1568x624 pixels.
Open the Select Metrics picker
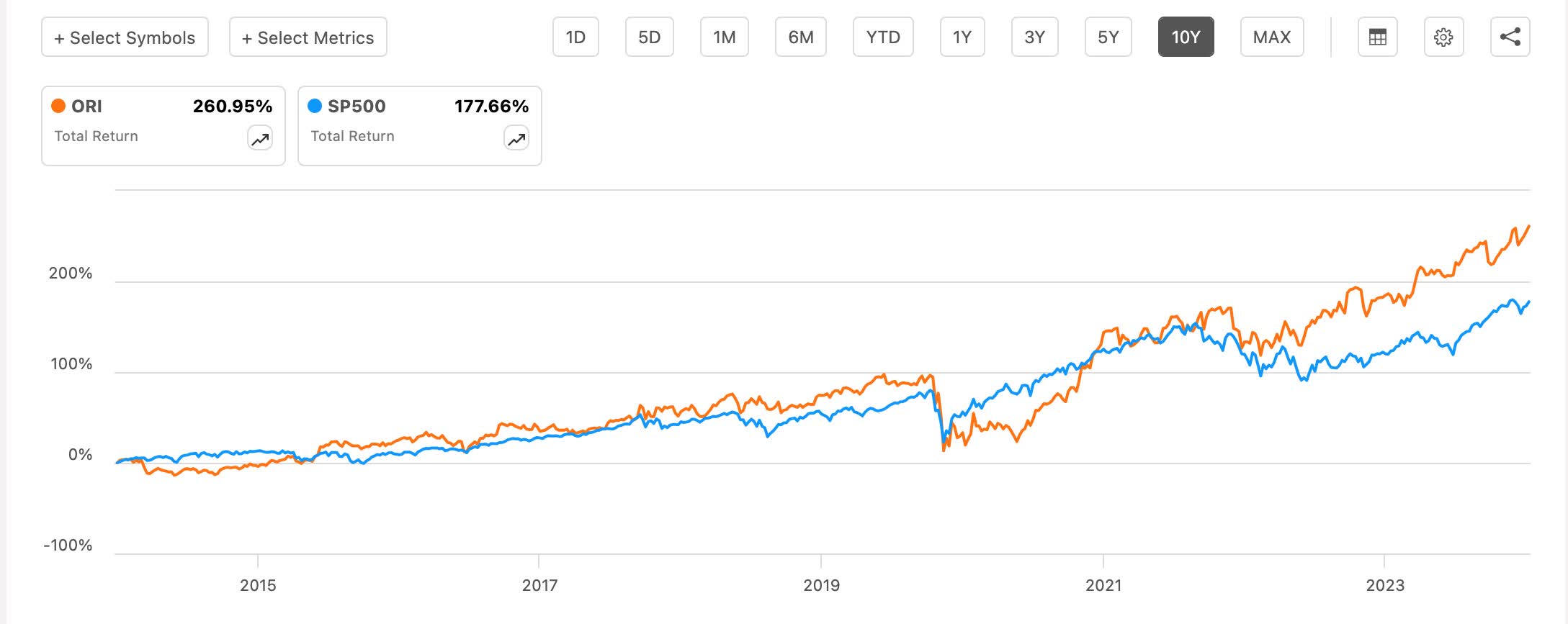pyautogui.click(x=308, y=37)
